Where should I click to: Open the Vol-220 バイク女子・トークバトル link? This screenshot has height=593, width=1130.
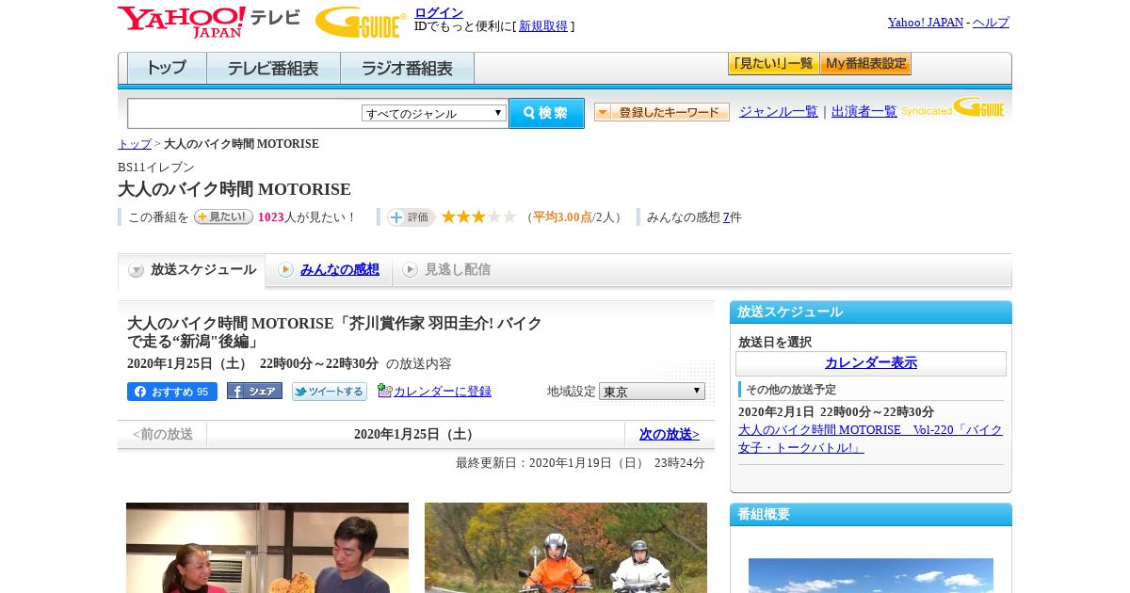pos(870,439)
